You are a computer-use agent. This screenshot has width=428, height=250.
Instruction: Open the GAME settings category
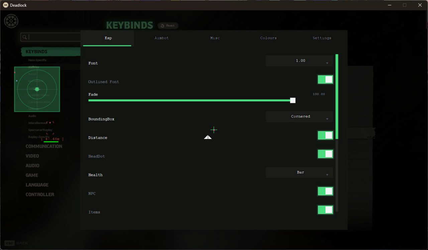tap(32, 175)
